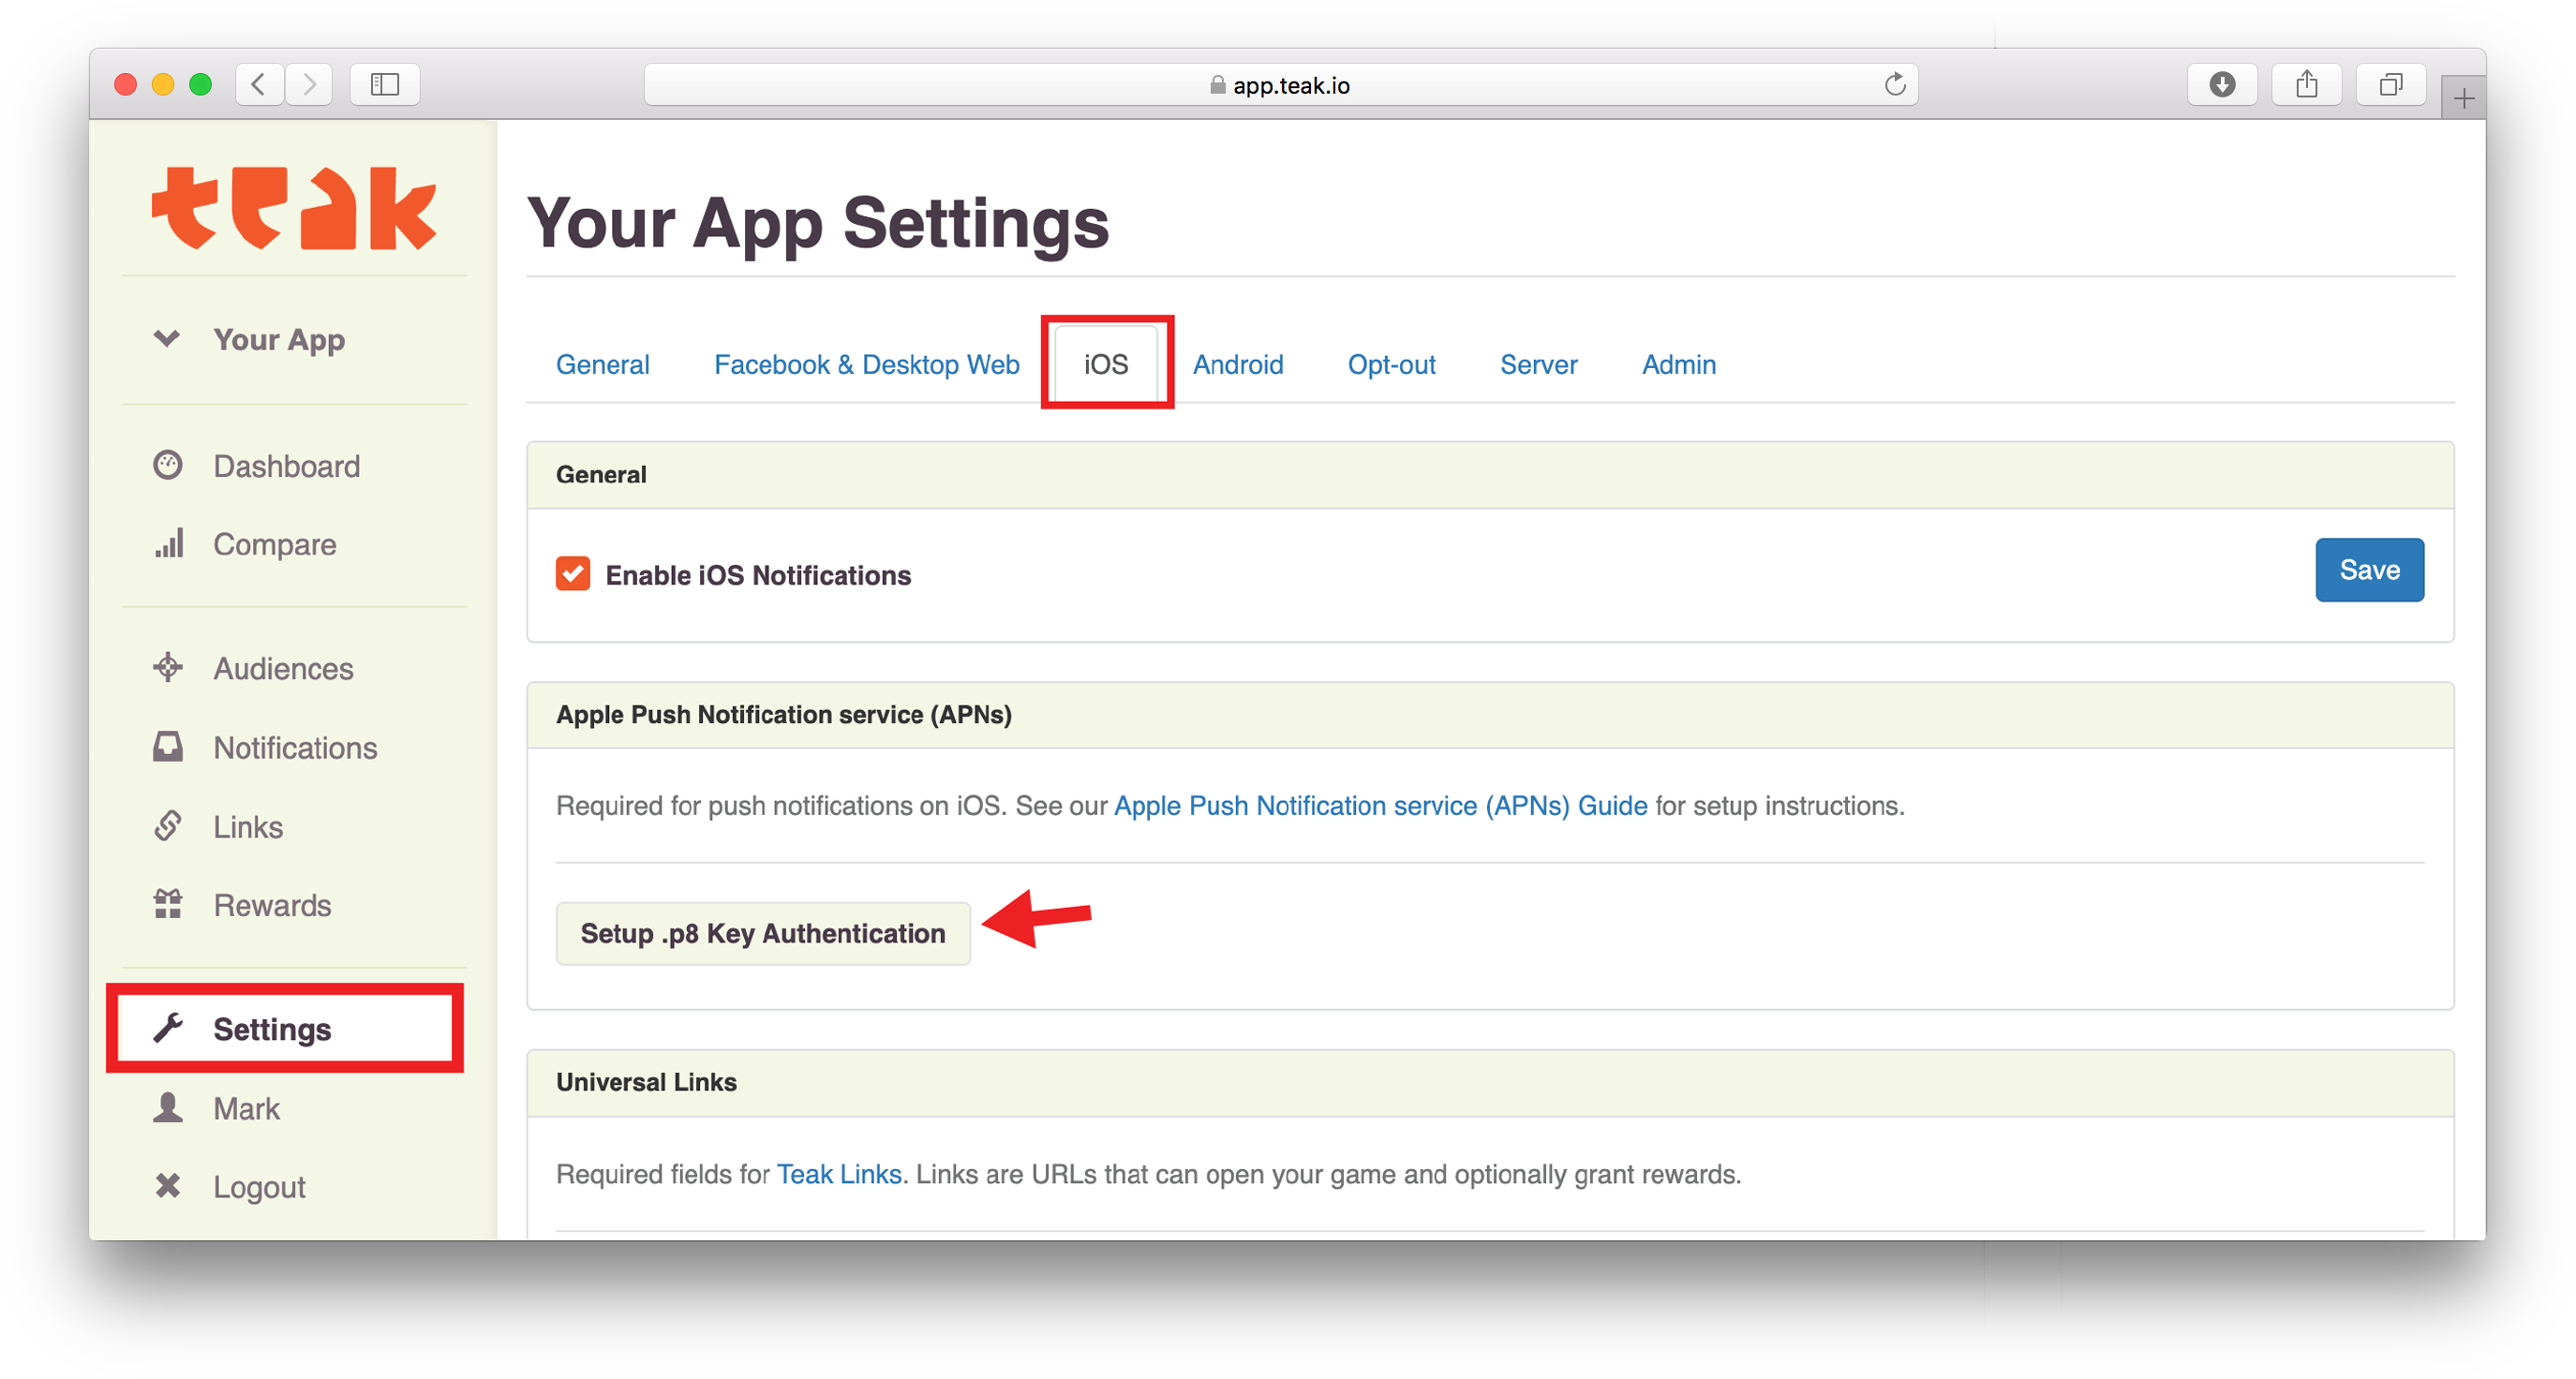Image resolution: width=2576 pixels, height=1379 pixels.
Task: Expand the Your App chevron
Action: tap(167, 338)
